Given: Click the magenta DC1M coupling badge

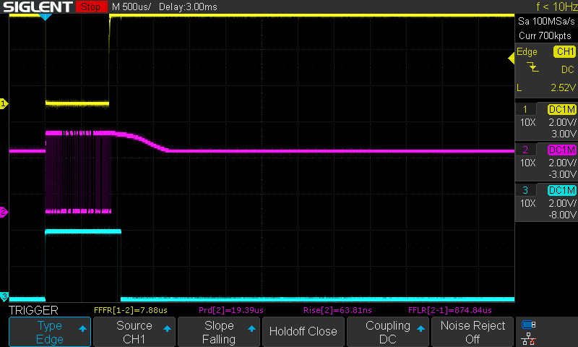Looking at the screenshot, I should [562, 150].
